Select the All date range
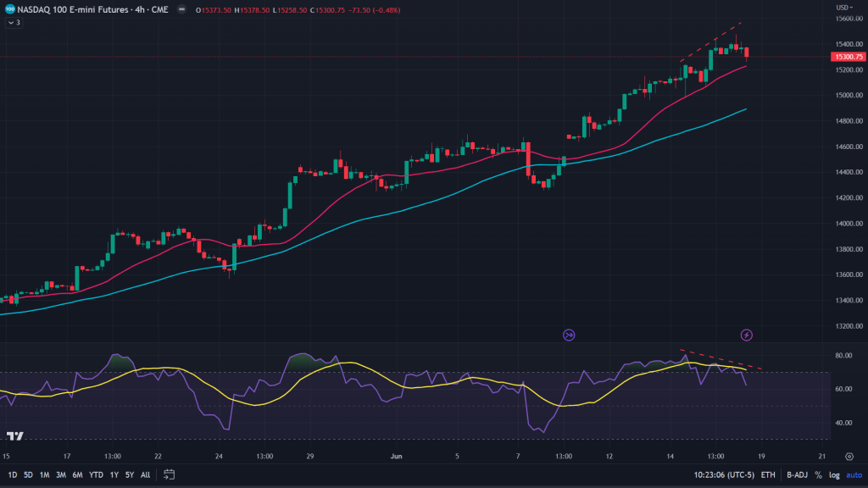Screen dimensions: 868x488 pyautogui.click(x=145, y=474)
